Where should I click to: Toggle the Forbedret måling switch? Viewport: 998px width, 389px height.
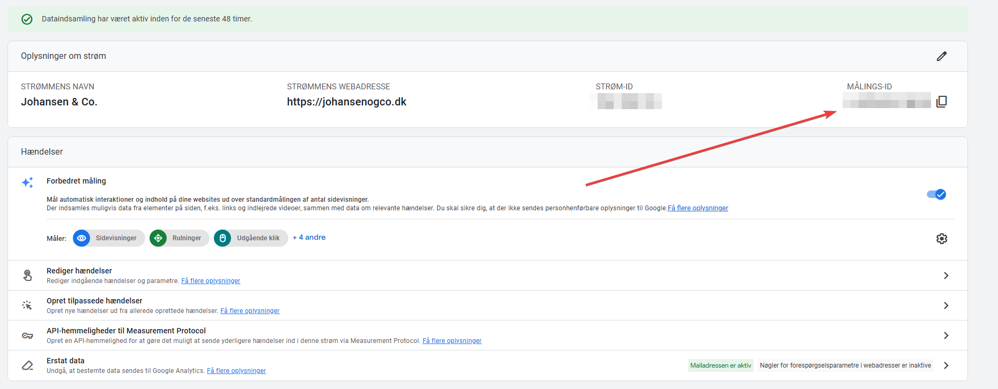936,194
